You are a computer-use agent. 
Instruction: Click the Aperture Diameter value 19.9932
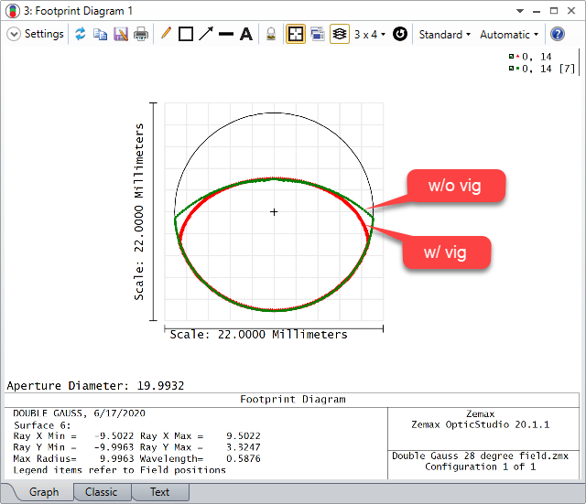click(160, 386)
